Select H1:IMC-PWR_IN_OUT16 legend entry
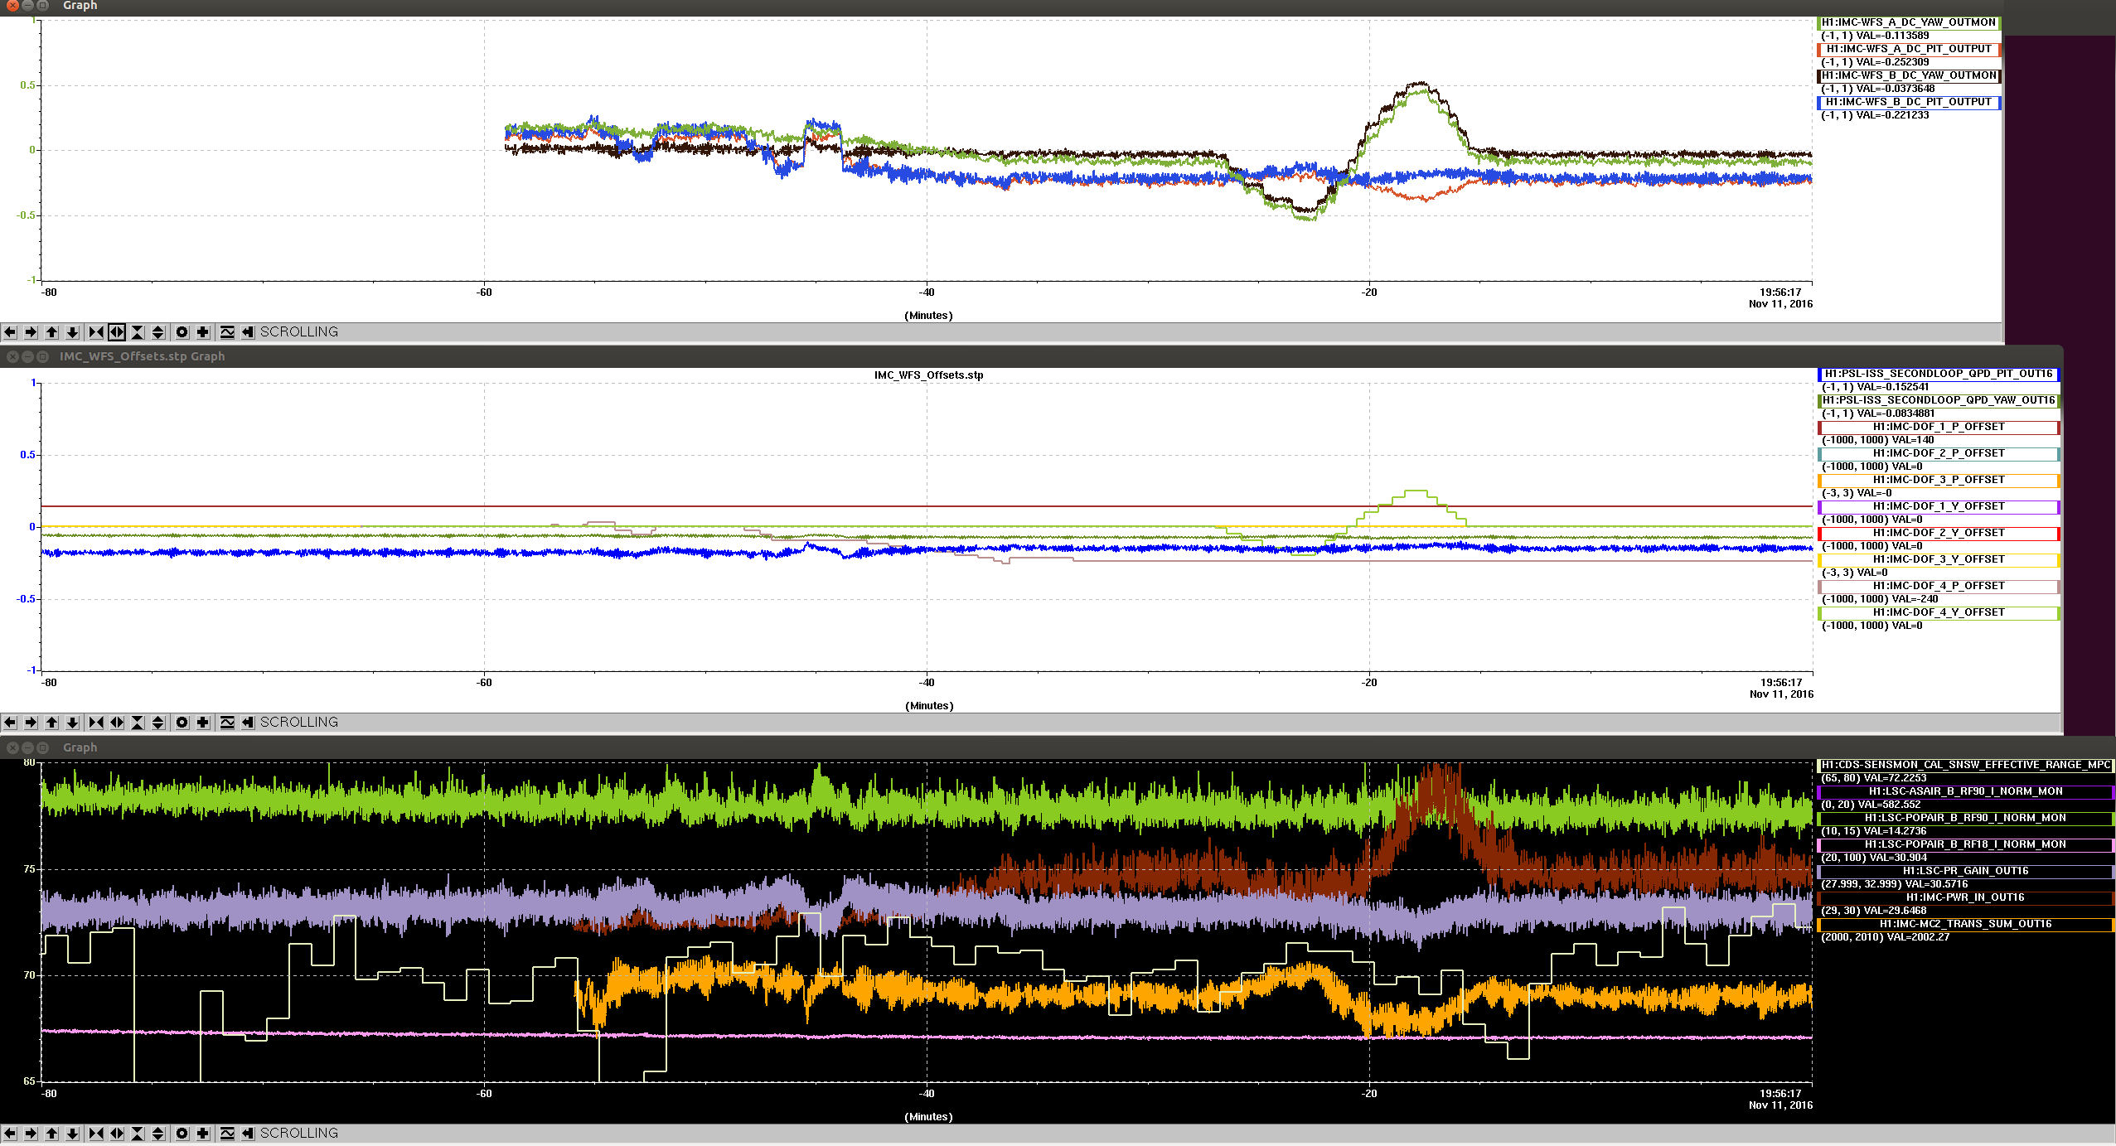Image resolution: width=2116 pixels, height=1146 pixels. pyautogui.click(x=1966, y=898)
